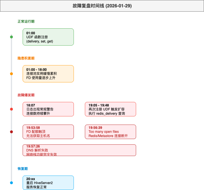Screen dimensions: 204x190
Task: Select the 故障爆发期 section heading
Action: [x=26, y=95]
